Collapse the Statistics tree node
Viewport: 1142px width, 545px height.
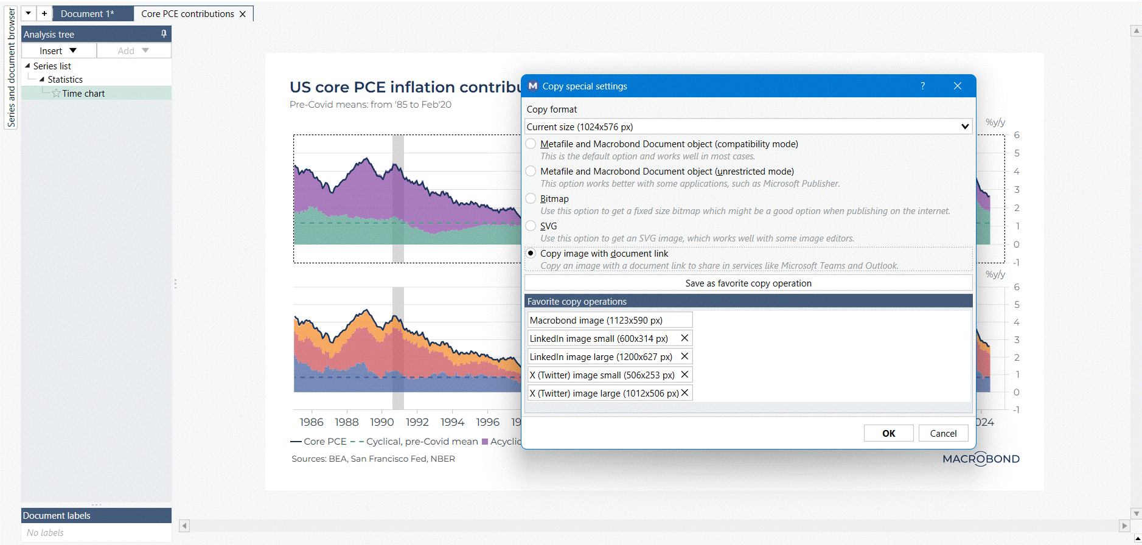click(x=42, y=79)
